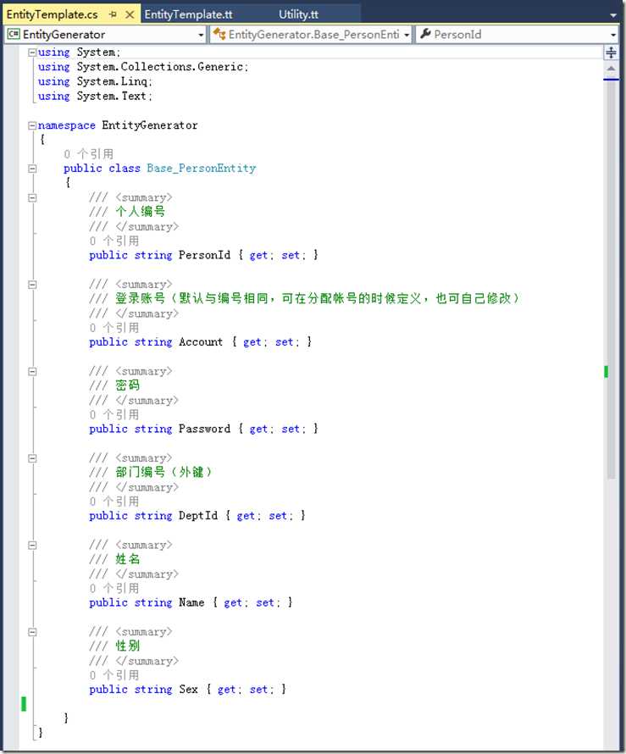
Task: Collapse the using directives block
Action: (32, 53)
